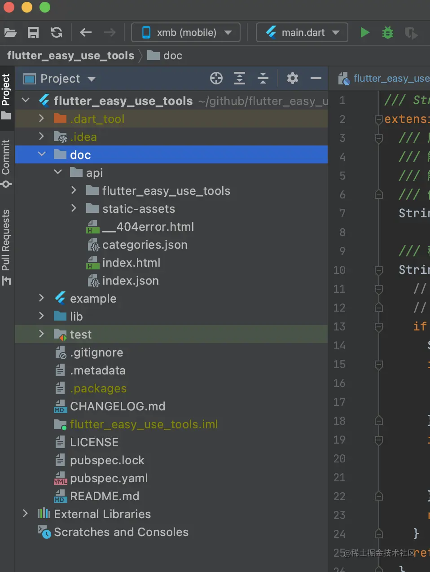Click the Save All disk icon

33,32
